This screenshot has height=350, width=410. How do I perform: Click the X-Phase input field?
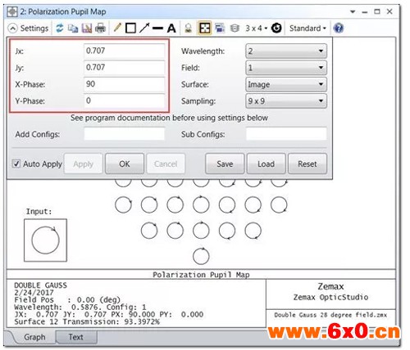tap(124, 84)
